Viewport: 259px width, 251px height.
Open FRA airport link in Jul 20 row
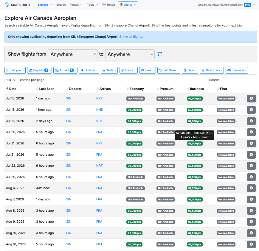click(99, 132)
